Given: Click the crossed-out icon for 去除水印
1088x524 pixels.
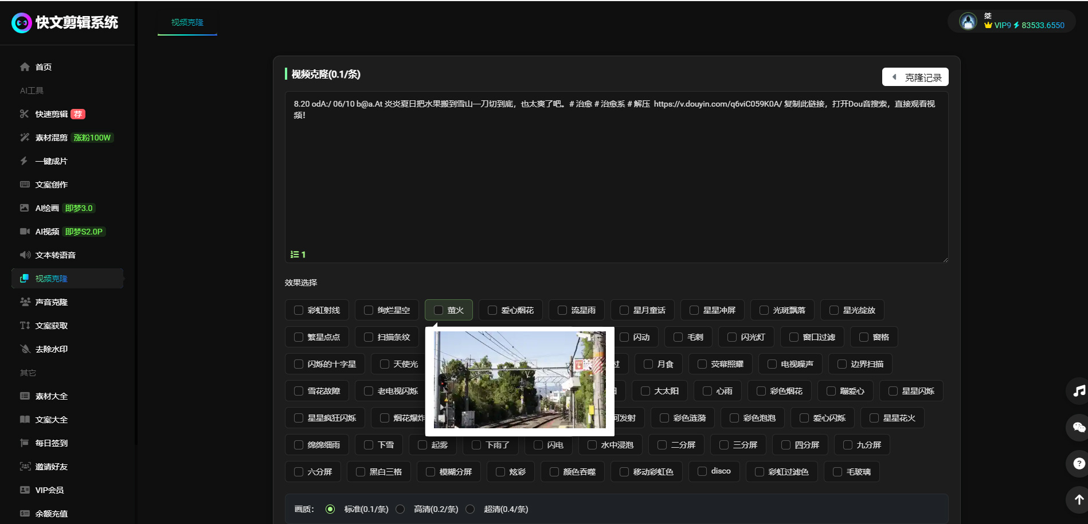Looking at the screenshot, I should [25, 349].
